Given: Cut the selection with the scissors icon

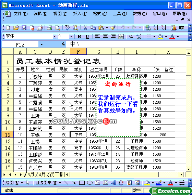Looking at the screenshot, I should pyautogui.click(x=85, y=28).
